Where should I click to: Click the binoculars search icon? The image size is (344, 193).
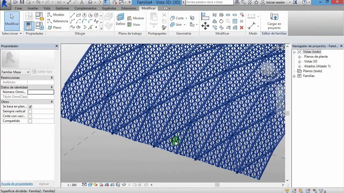[237, 2]
